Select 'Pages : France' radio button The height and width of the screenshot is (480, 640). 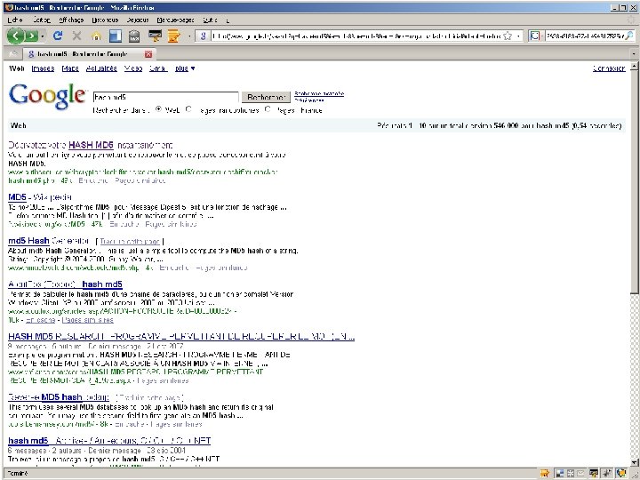[x=268, y=109]
